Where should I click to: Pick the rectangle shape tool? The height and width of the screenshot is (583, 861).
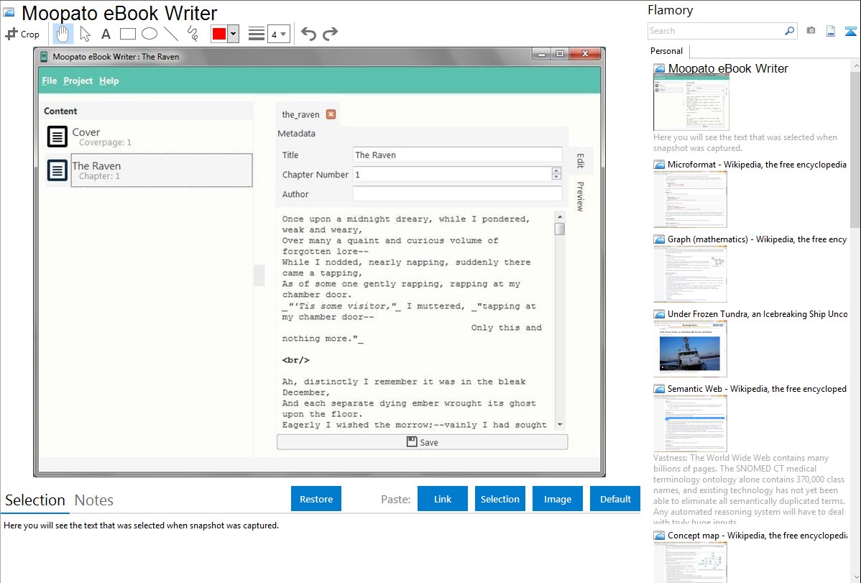click(127, 34)
